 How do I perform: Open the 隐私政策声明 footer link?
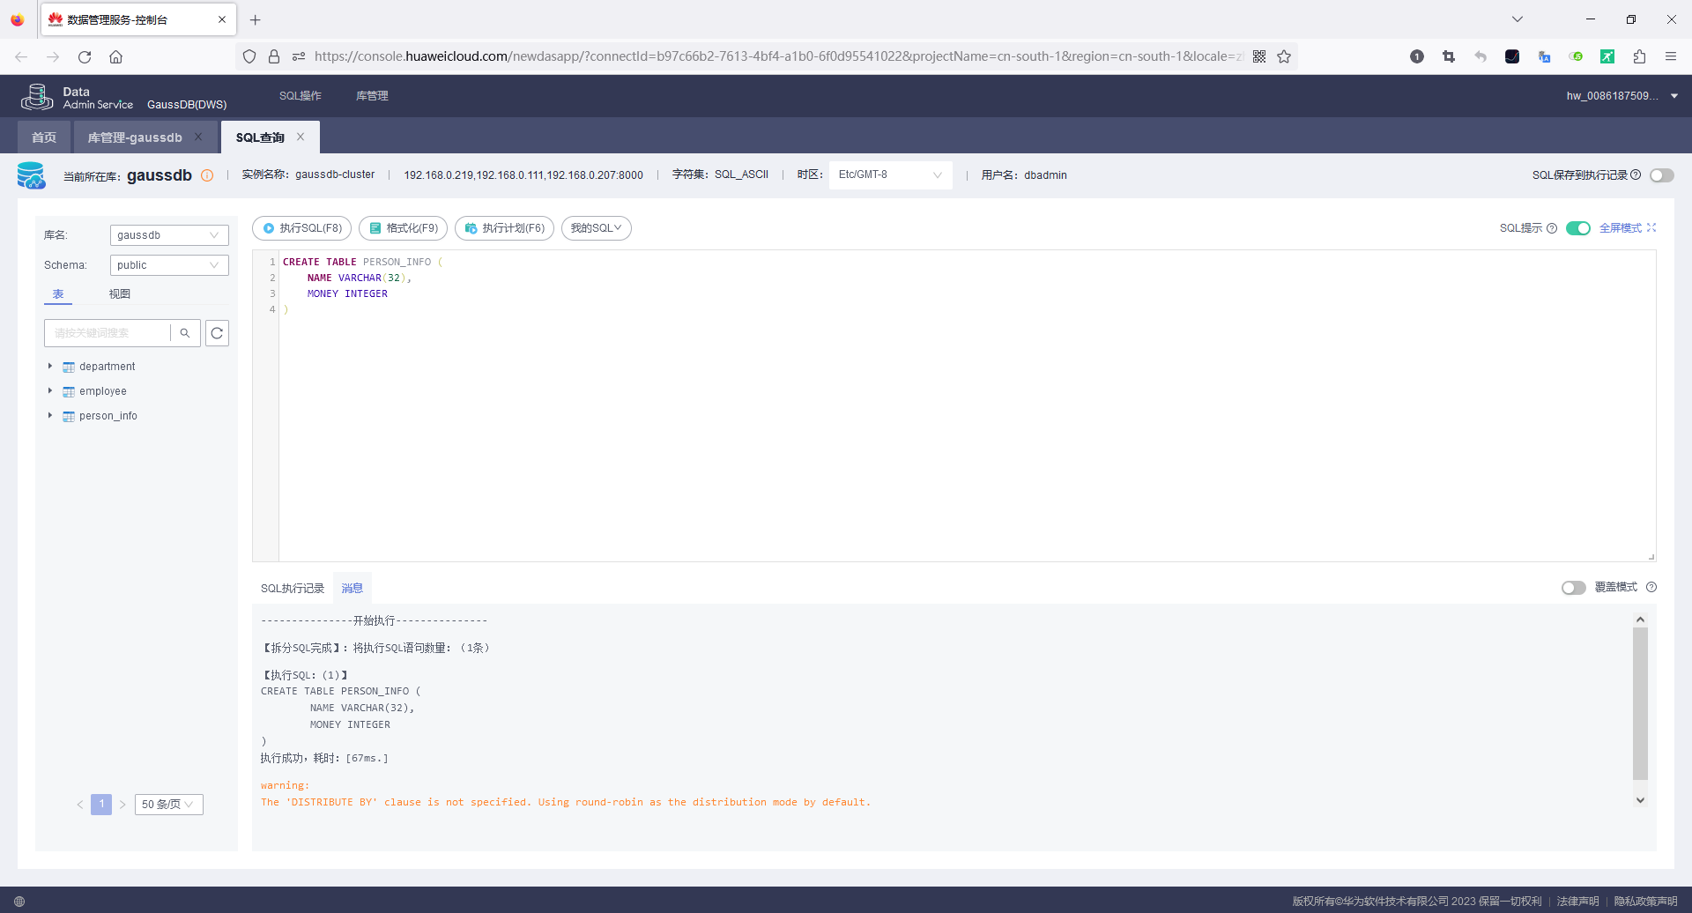click(x=1645, y=901)
